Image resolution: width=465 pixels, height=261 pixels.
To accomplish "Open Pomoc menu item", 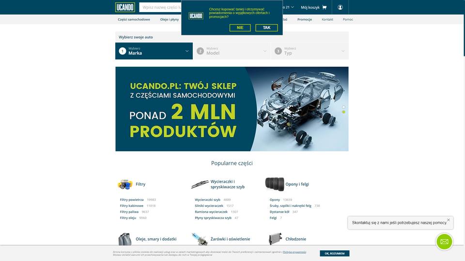I will (348, 19).
